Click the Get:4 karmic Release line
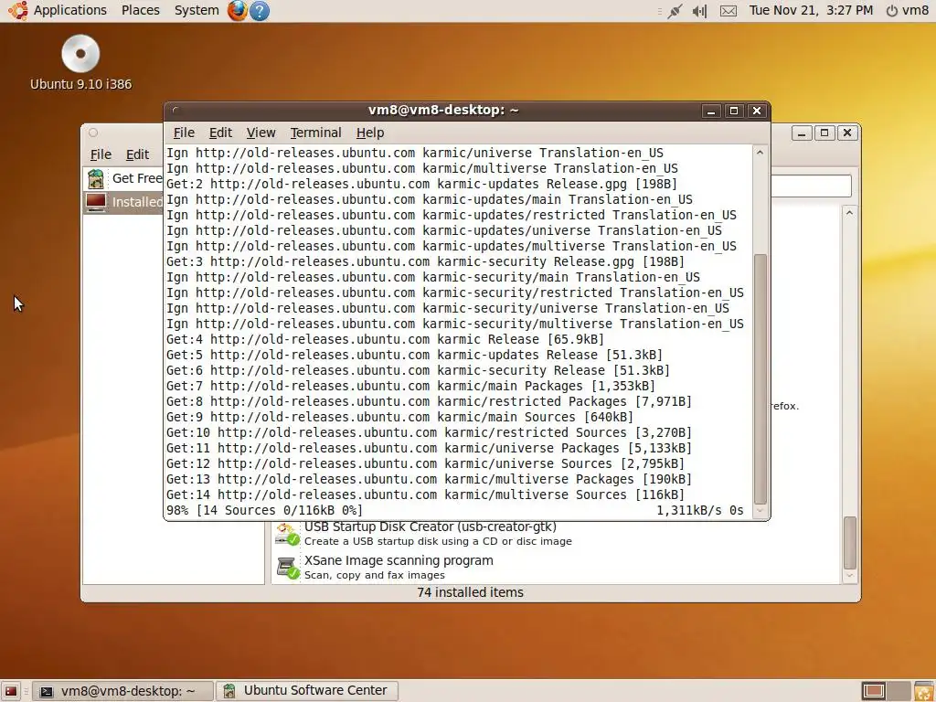The width and height of the screenshot is (936, 702). point(385,340)
